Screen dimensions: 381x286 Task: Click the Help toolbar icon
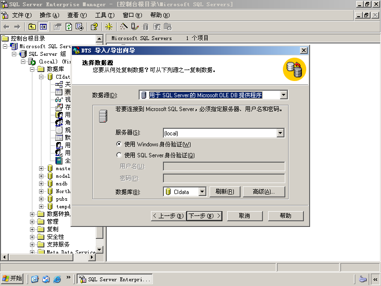coord(94,27)
